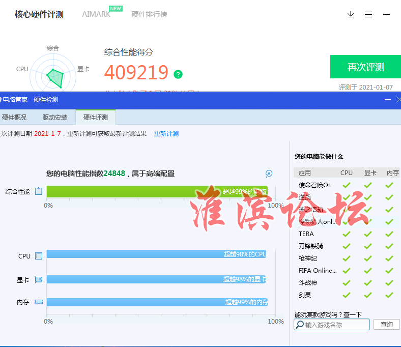Click the green 综合性能 progress bar

click(x=157, y=191)
